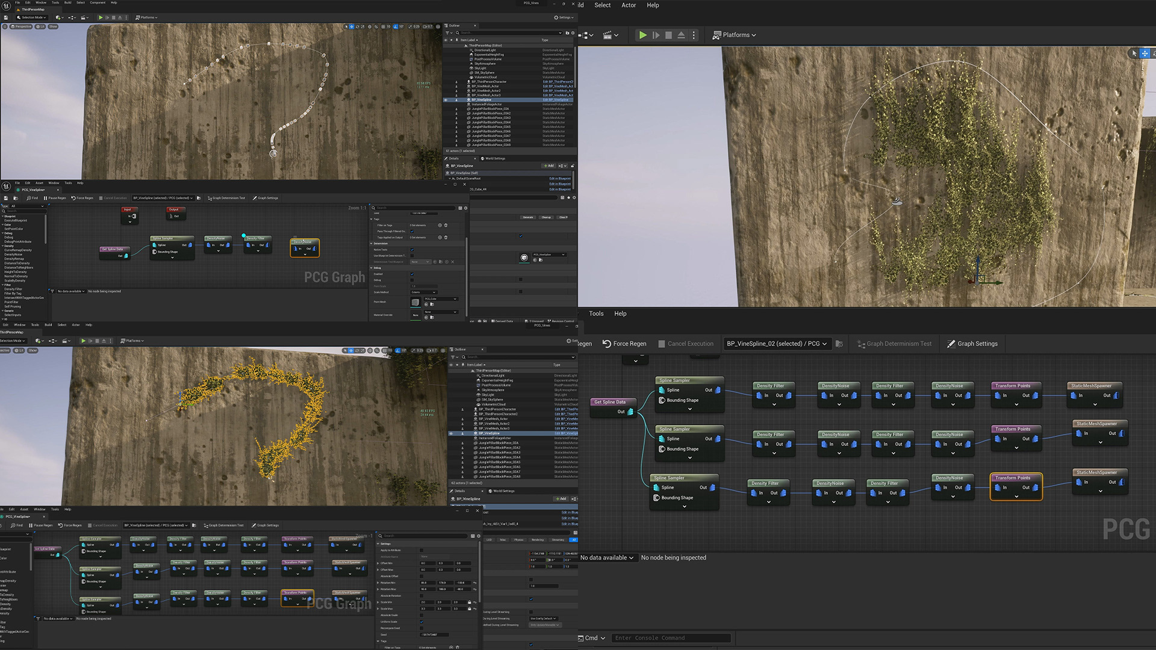This screenshot has width=1156, height=650.
Task: Open the Platforms dropdown in the large toolbar
Action: 735,36
